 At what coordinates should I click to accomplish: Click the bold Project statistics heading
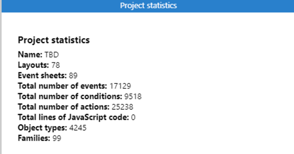coord(54,40)
